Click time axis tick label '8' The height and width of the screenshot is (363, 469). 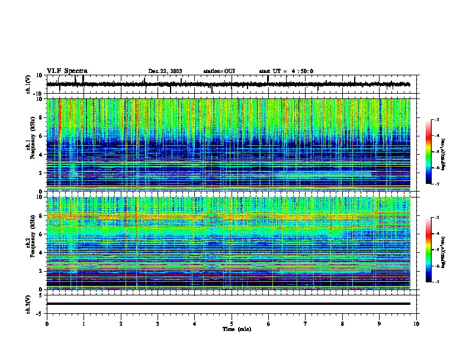click(342, 324)
